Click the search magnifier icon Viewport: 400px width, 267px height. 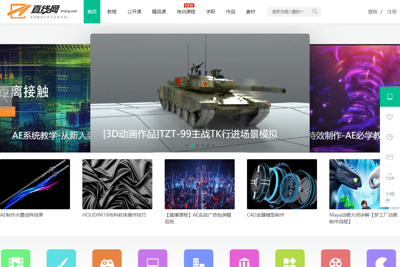[x=314, y=11]
